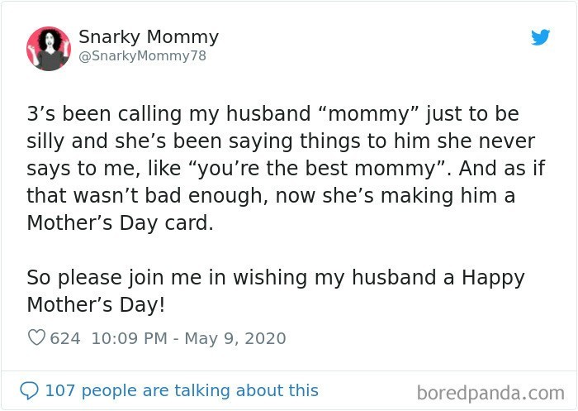Click the speech bubble conversation icon
This screenshot has height=411, width=578.
(x=29, y=390)
